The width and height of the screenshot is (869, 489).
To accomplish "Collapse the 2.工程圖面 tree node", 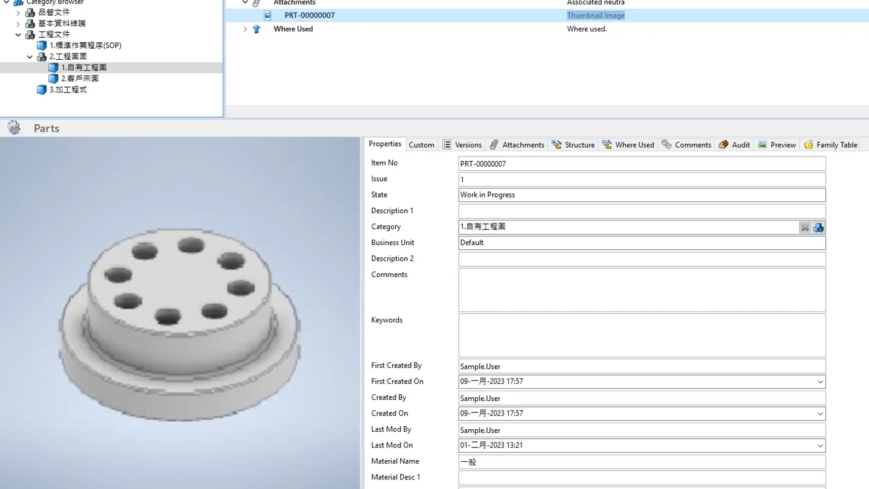I will [30, 57].
